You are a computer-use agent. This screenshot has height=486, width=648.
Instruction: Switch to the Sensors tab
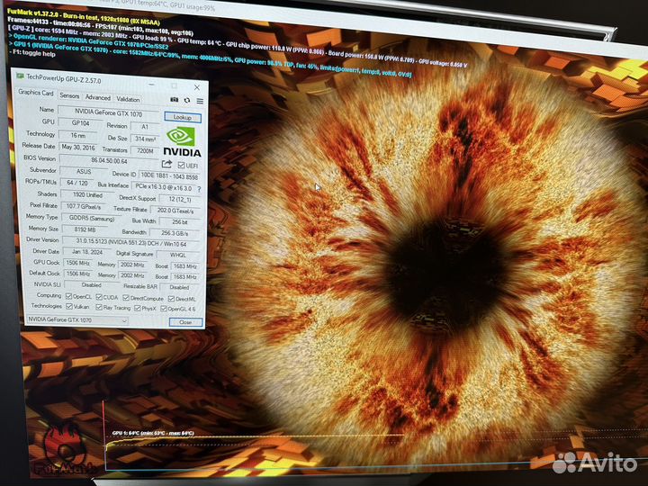69,96
